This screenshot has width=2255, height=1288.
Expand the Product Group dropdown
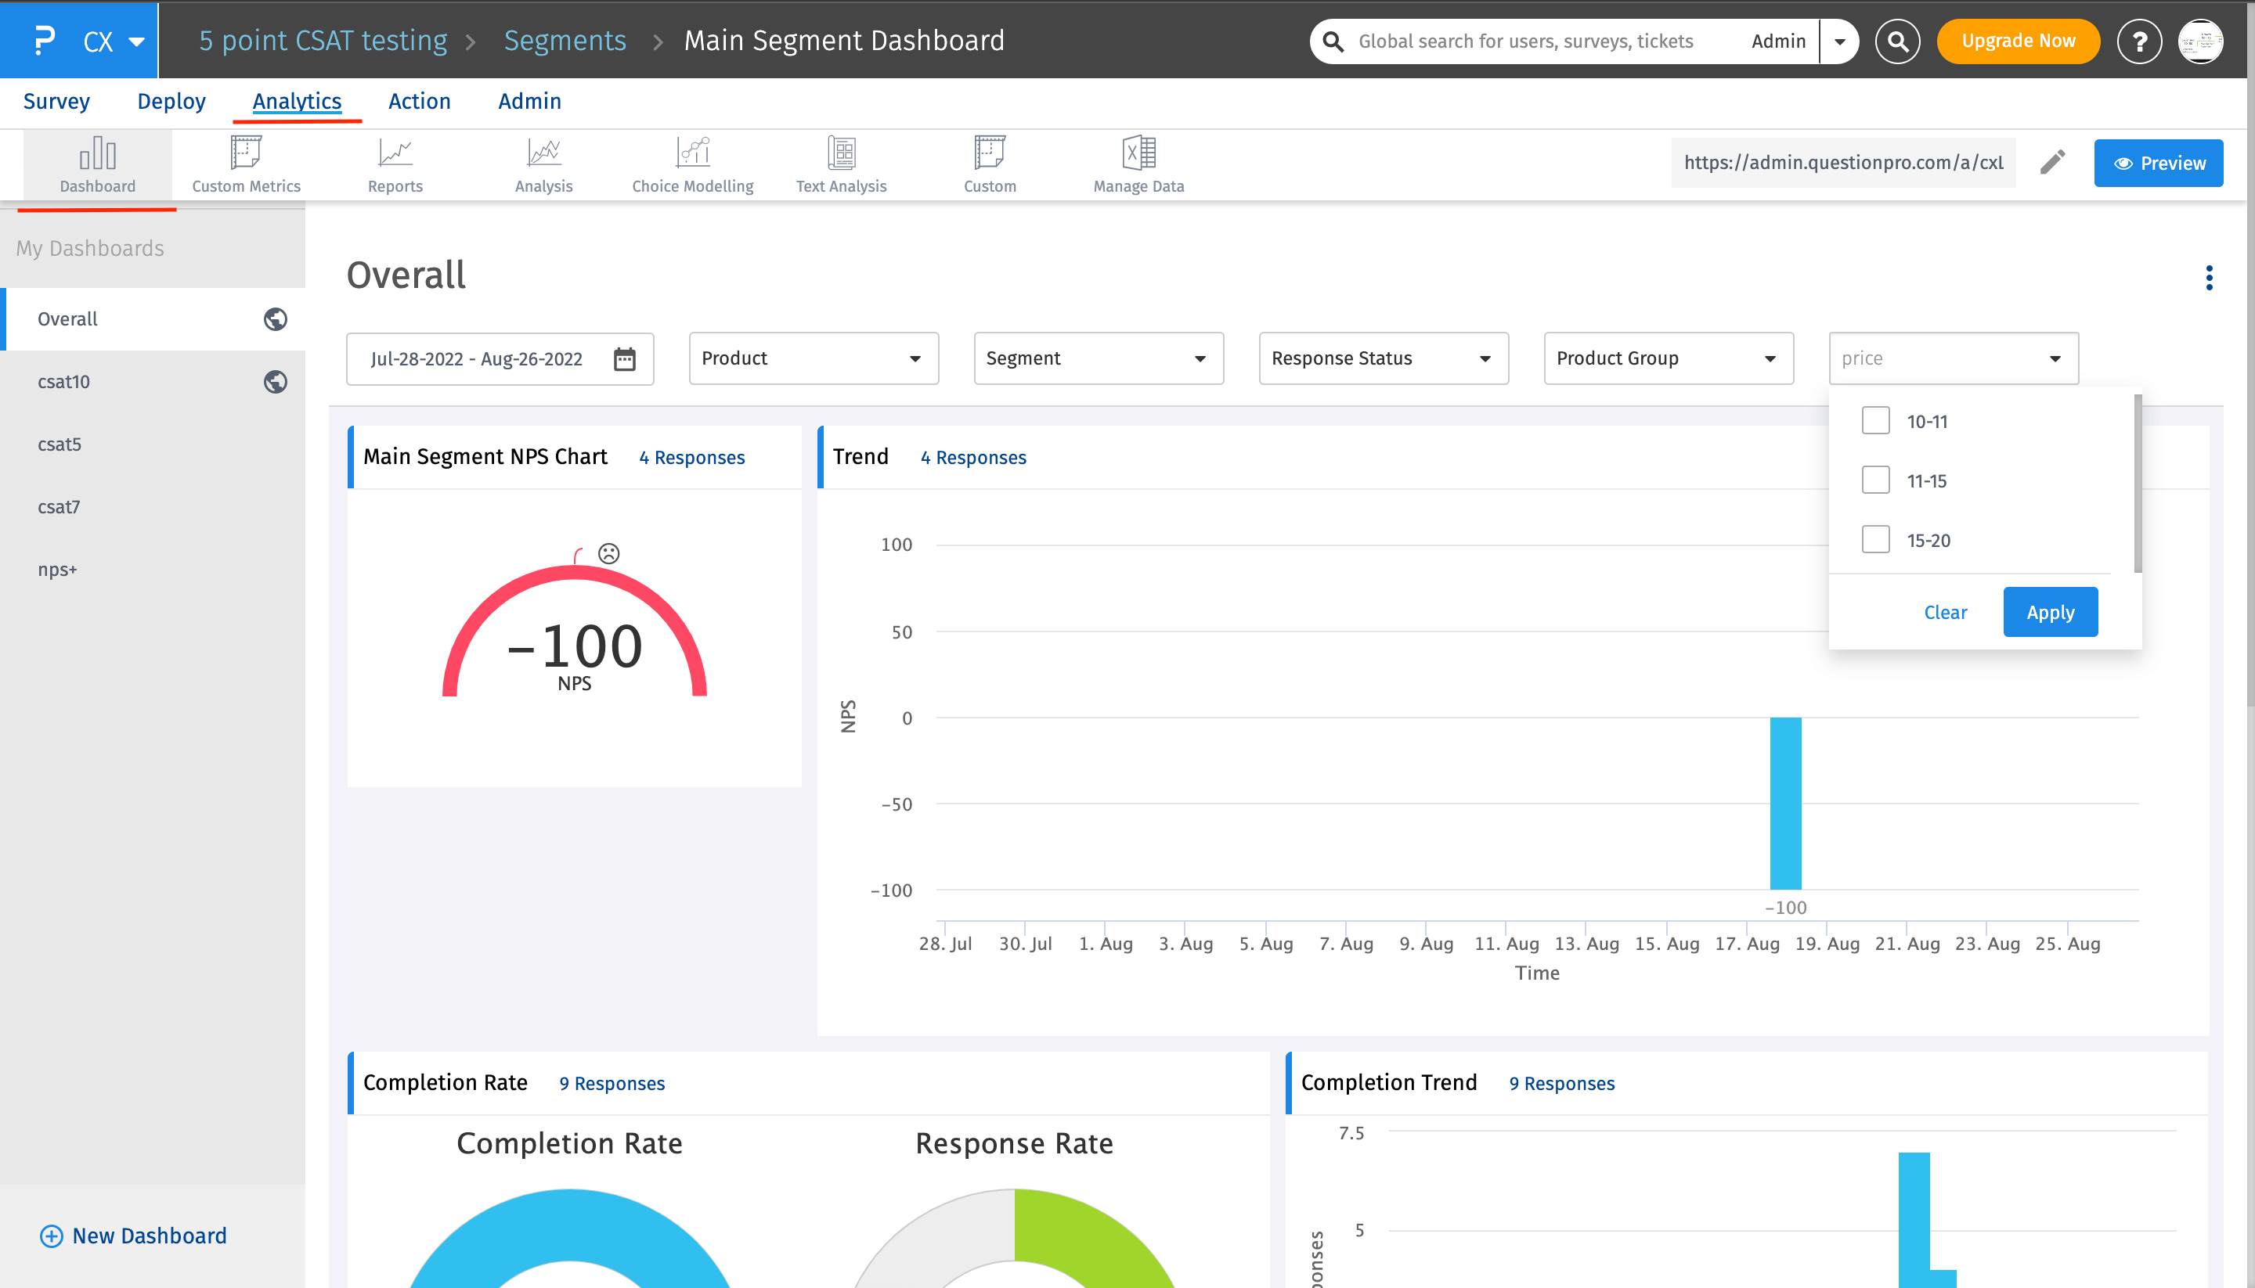[x=1667, y=358]
